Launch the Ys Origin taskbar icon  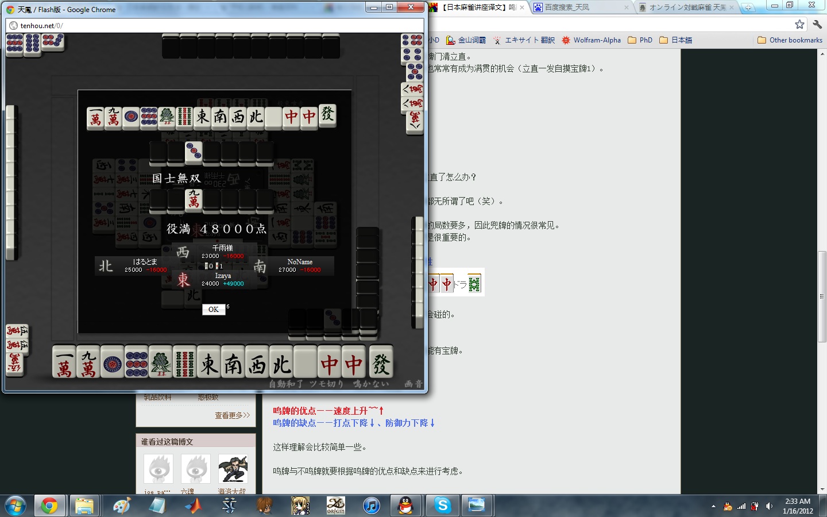pyautogui.click(x=336, y=506)
